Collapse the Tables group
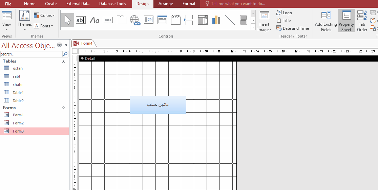378x190 pixels. point(63,61)
